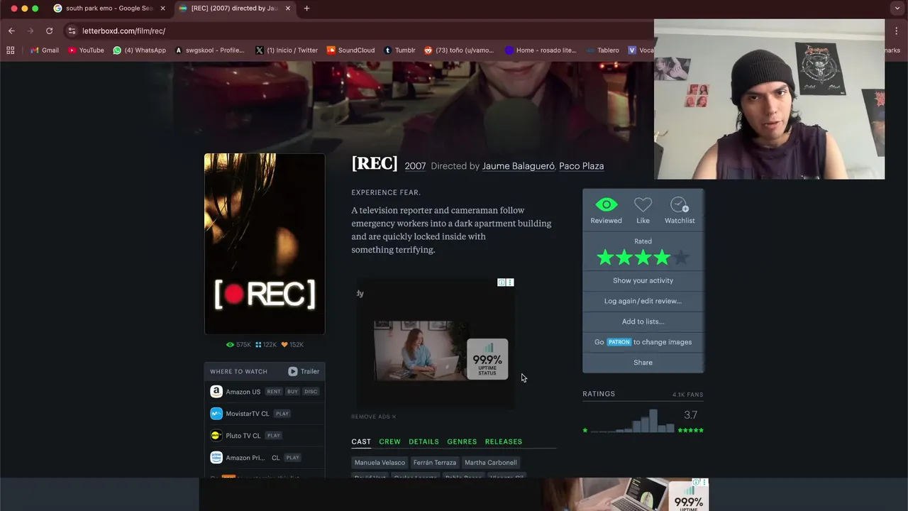Switch to the CAST tab
Screen dimensions: 908x511
click(x=361, y=441)
